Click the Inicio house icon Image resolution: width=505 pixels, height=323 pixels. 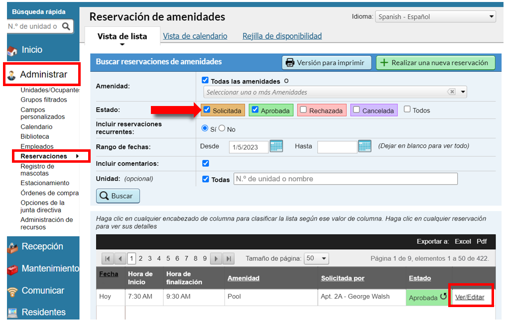click(12, 51)
